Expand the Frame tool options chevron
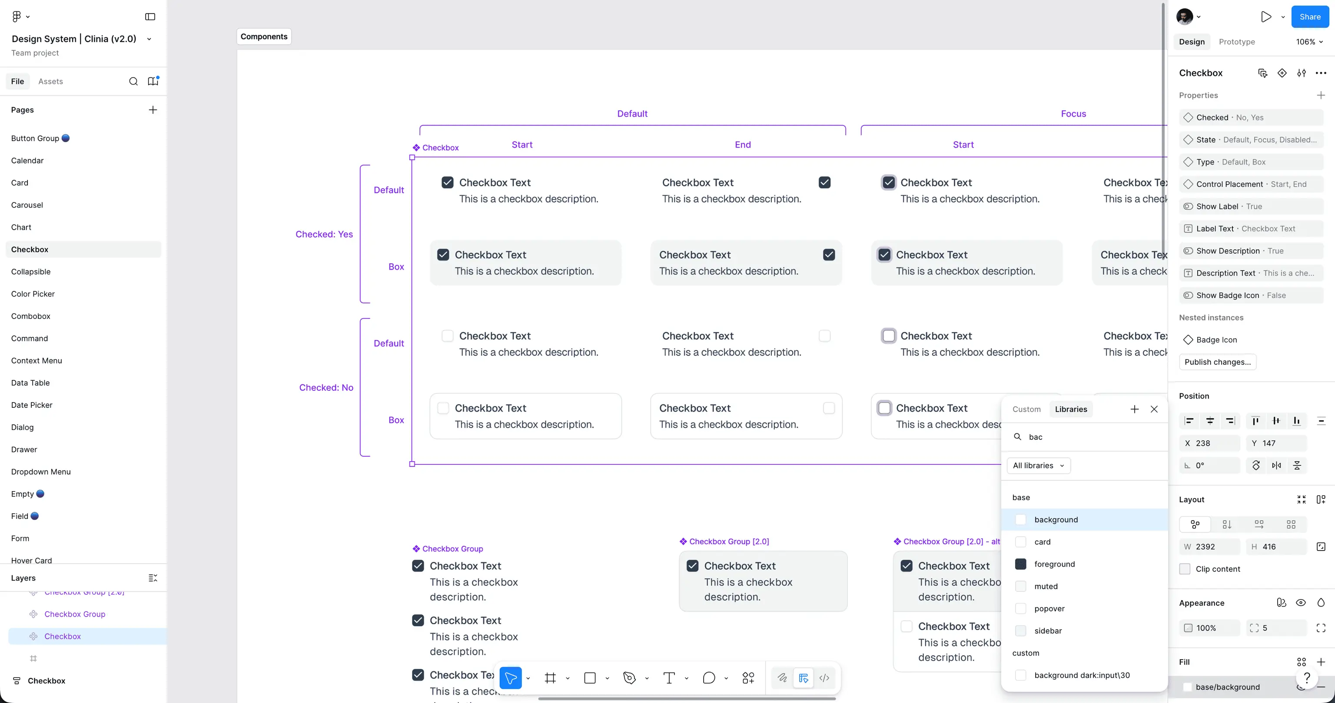1335x703 pixels. tap(568, 678)
